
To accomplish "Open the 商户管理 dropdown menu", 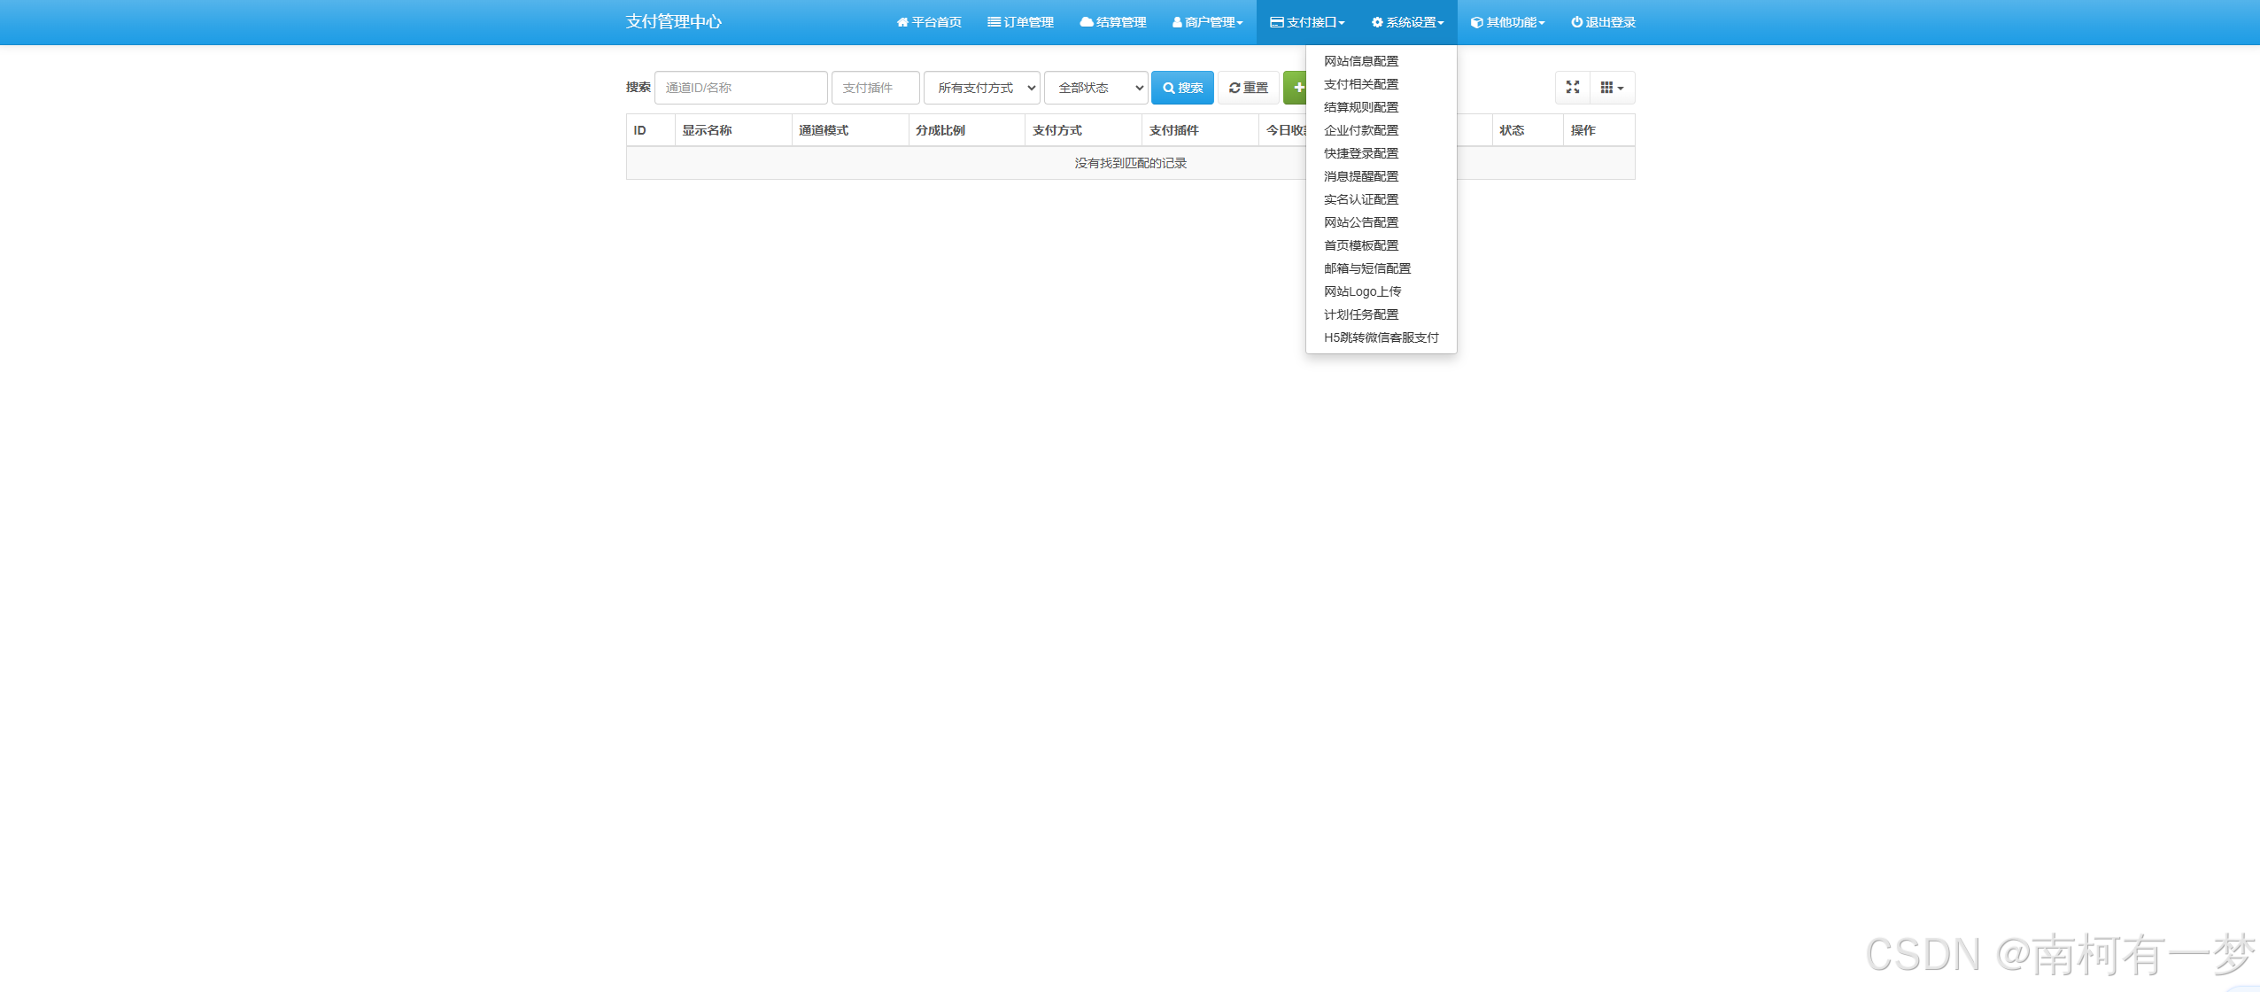I will point(1207,22).
